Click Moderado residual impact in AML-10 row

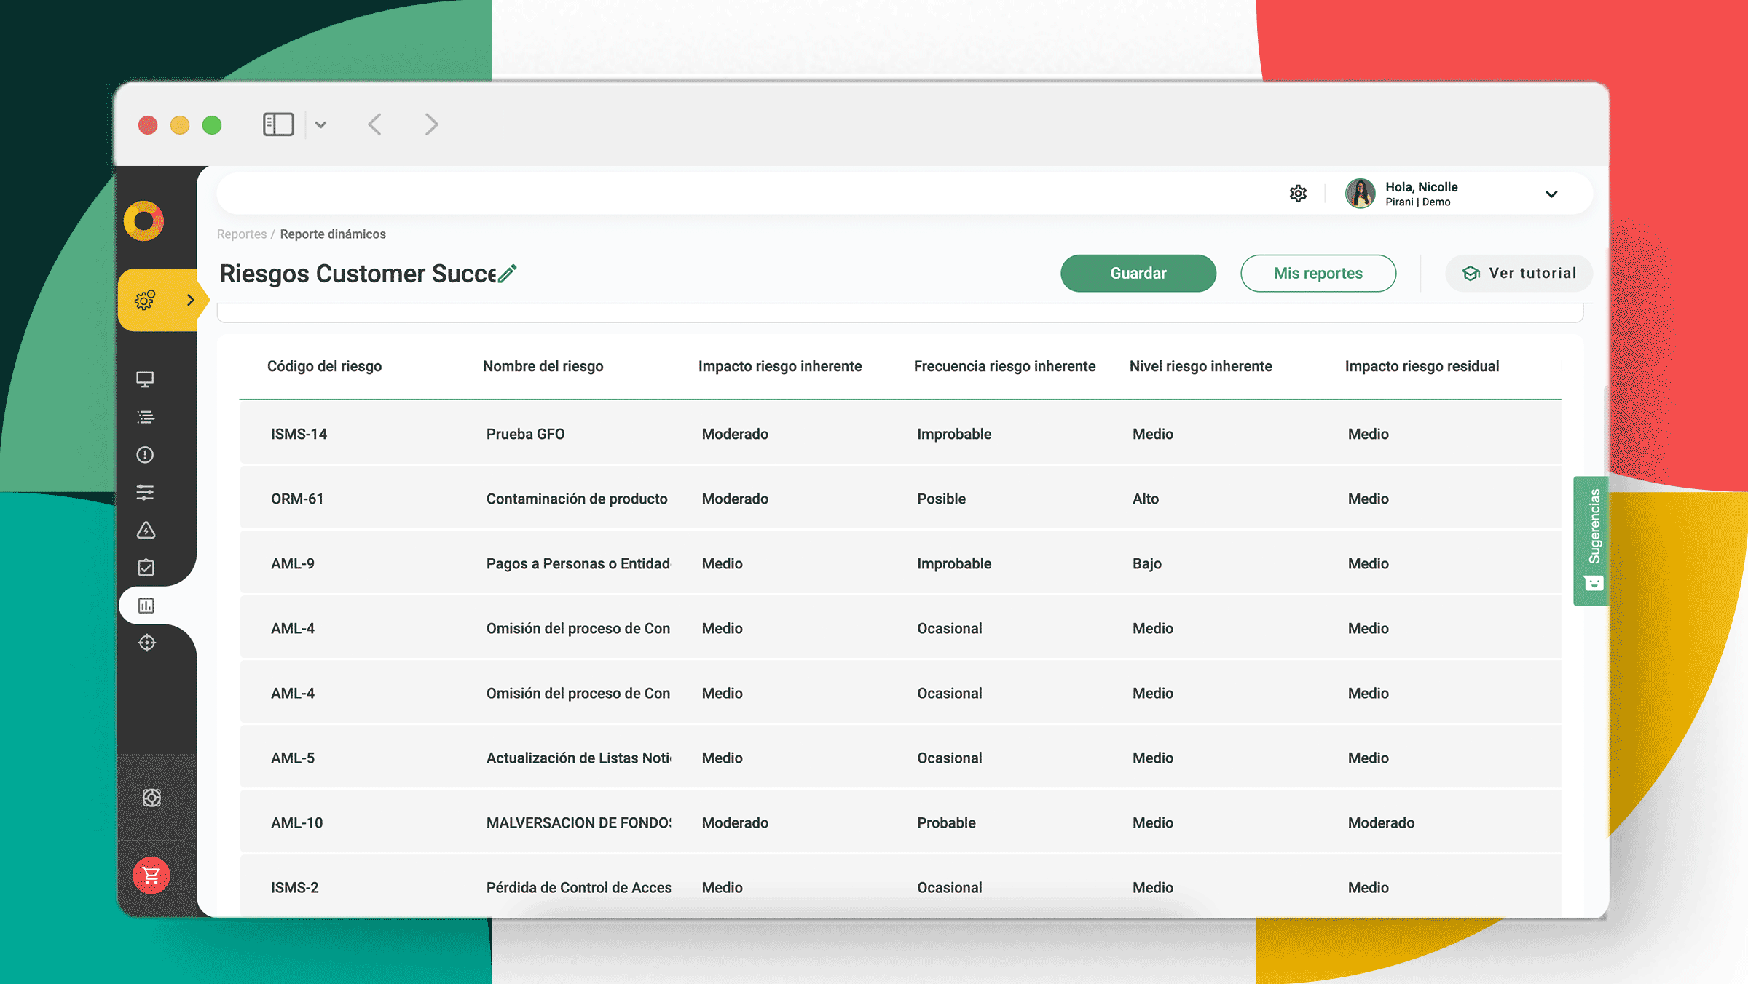(x=1381, y=822)
